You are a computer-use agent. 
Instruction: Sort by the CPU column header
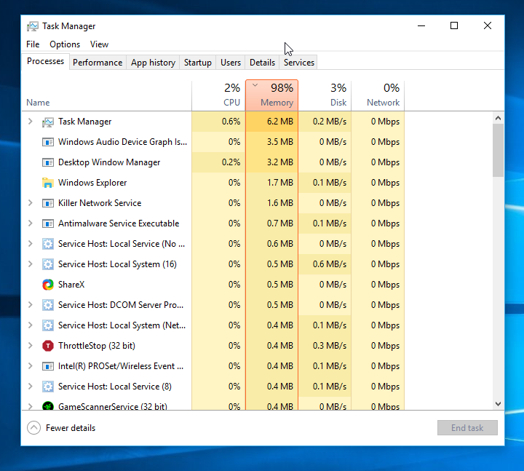click(x=218, y=95)
